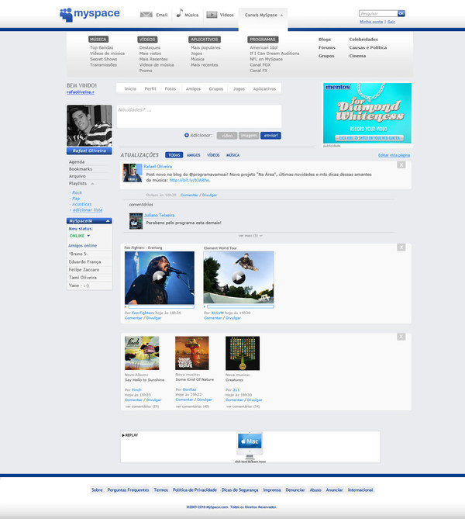Close the albums update card
This screenshot has height=519, width=465.
coord(401,337)
